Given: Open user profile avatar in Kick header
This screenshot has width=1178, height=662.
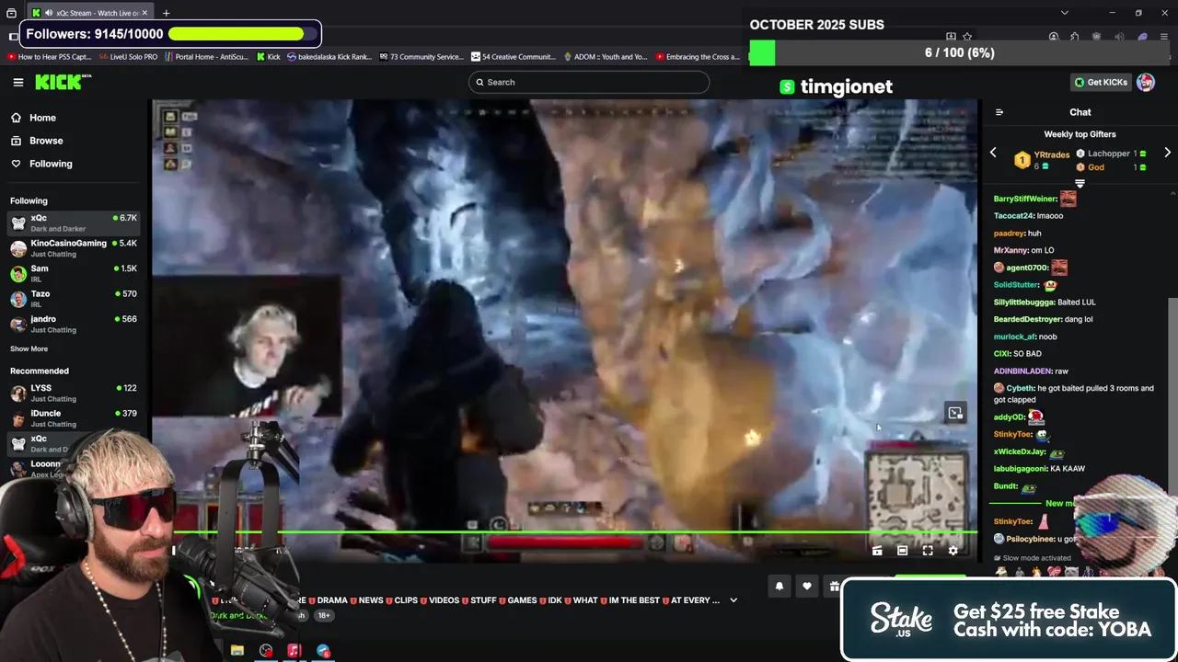Looking at the screenshot, I should (1146, 82).
